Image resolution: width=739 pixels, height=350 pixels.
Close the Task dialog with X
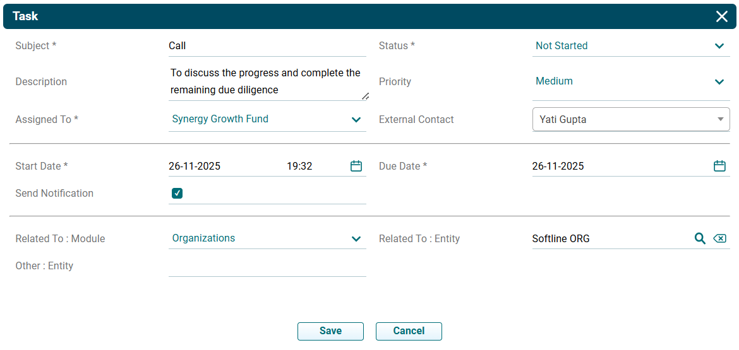pos(722,16)
